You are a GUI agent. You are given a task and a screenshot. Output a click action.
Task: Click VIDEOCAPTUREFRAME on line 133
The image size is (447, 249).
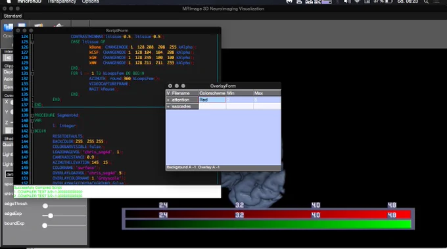tap(109, 83)
